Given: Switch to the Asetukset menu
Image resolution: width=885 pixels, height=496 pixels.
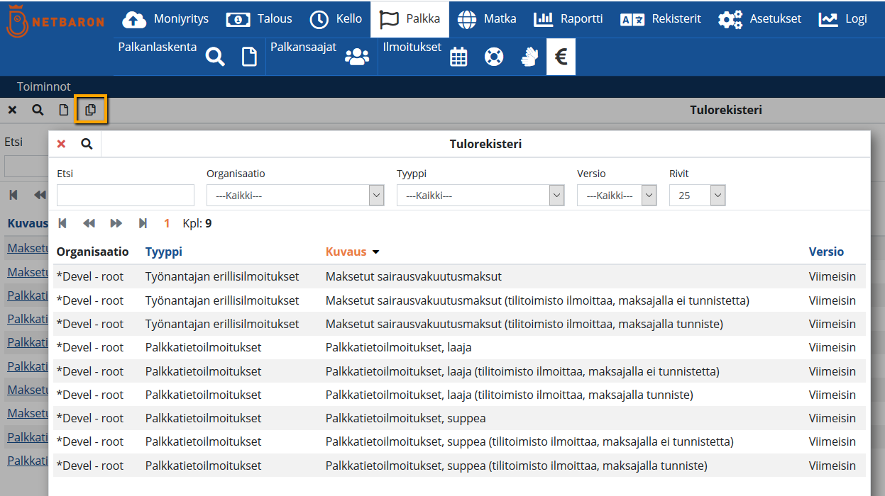Looking at the screenshot, I should click(759, 19).
